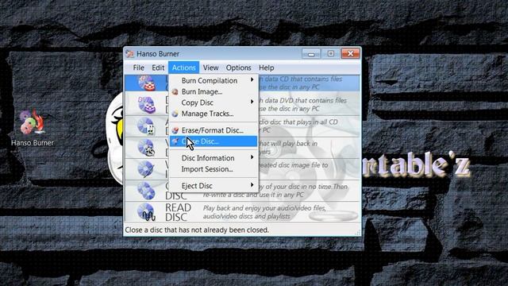Click 'Play back and enjoy your audio/video files' text
The image size is (508, 286).
264,208
